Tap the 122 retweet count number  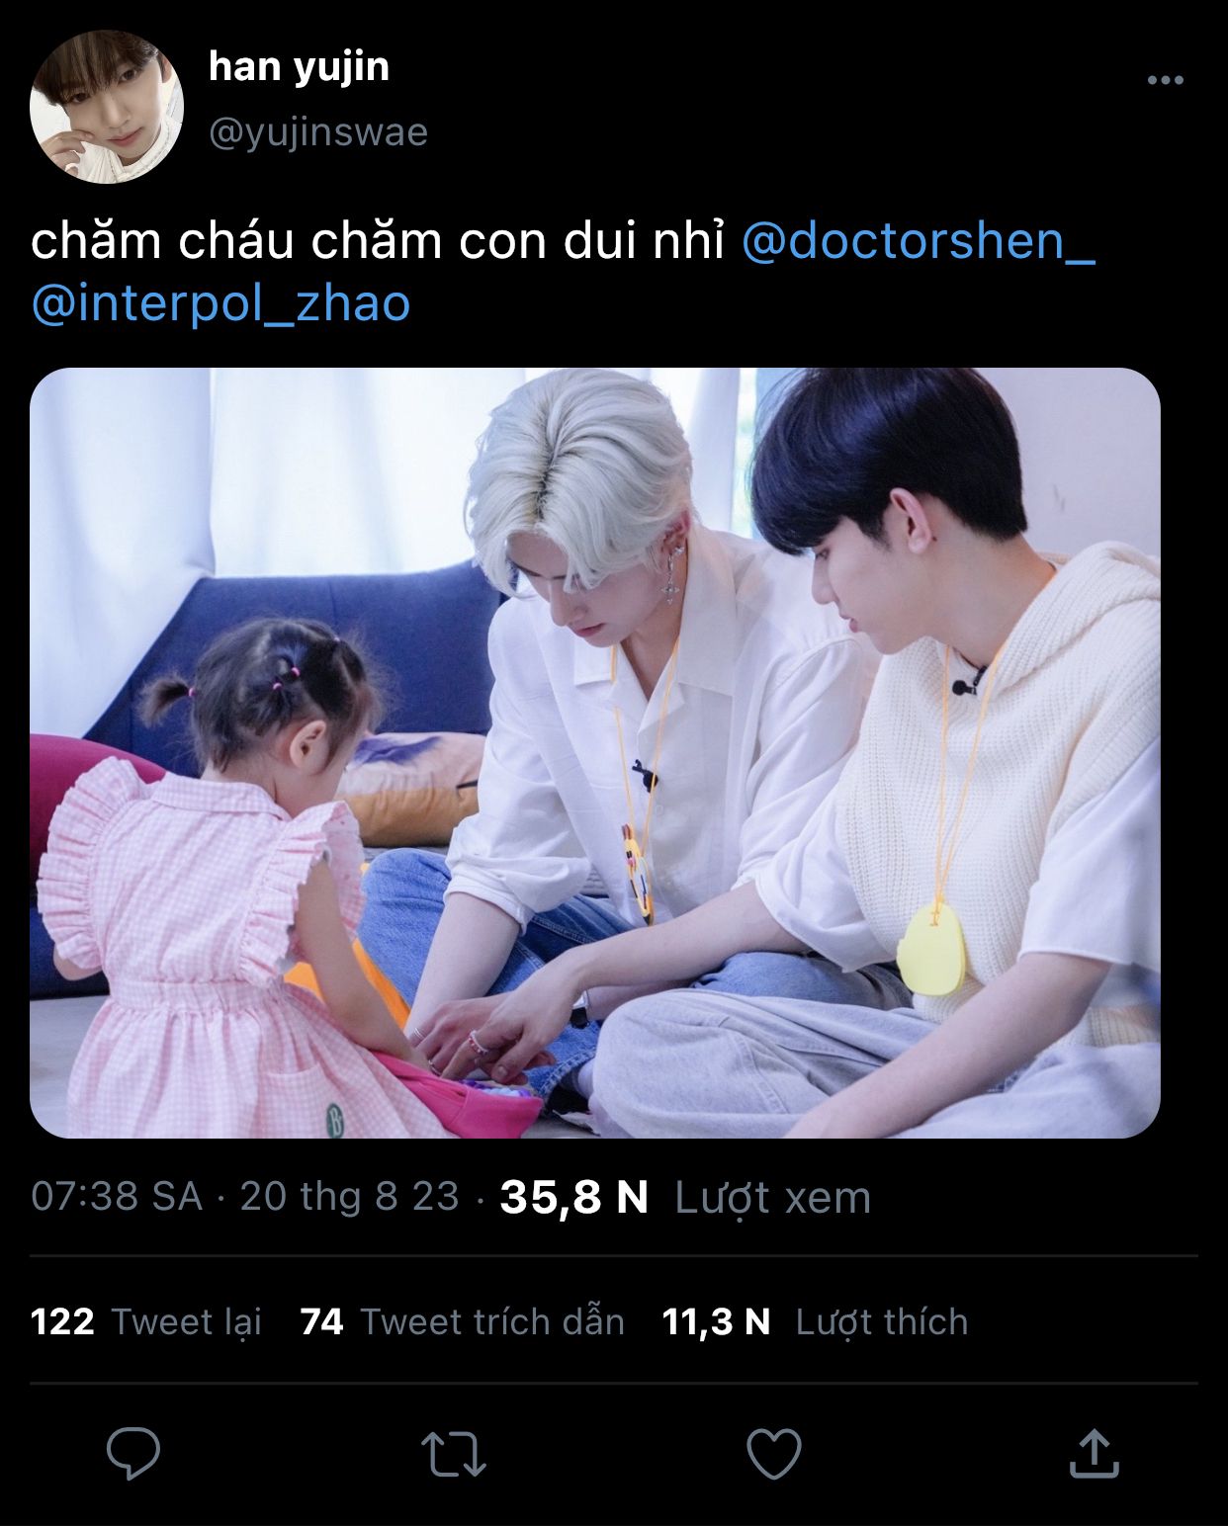(x=62, y=1321)
